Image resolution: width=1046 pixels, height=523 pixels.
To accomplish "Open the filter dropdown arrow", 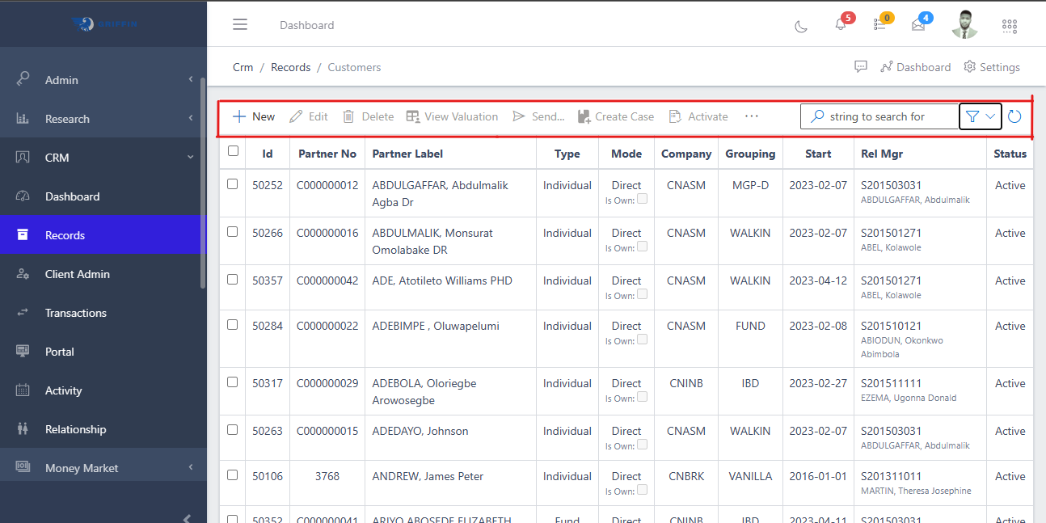I will [x=990, y=116].
